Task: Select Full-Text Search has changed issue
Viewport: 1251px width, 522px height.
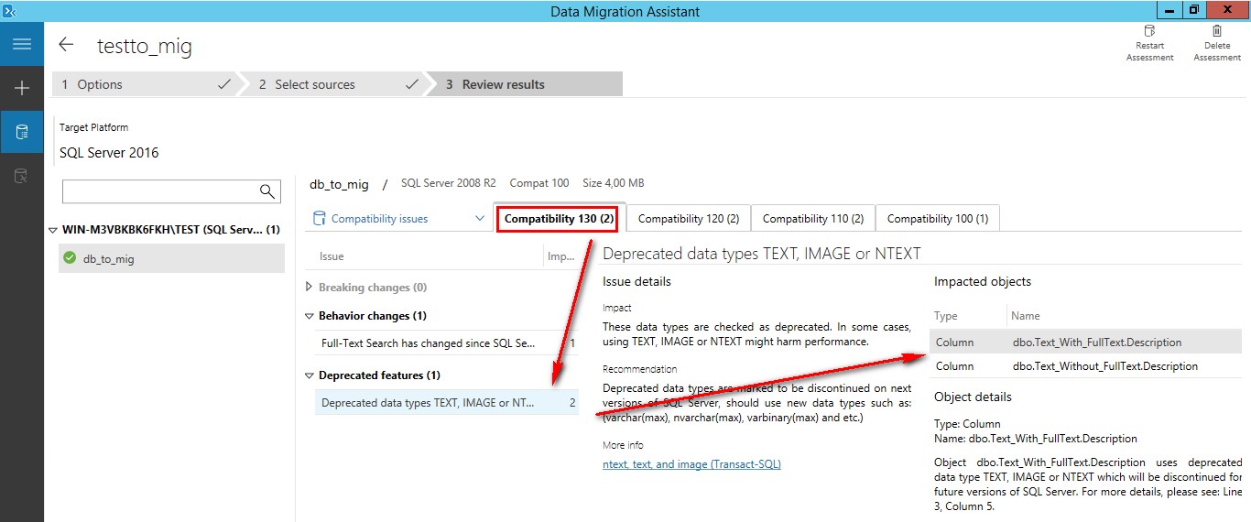Action: (x=447, y=343)
